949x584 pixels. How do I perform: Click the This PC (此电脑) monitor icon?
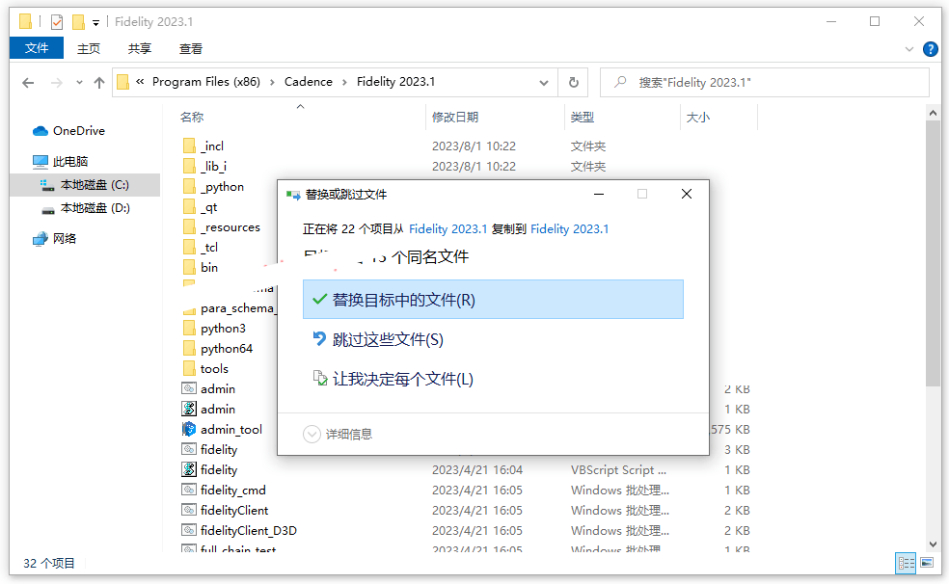40,161
